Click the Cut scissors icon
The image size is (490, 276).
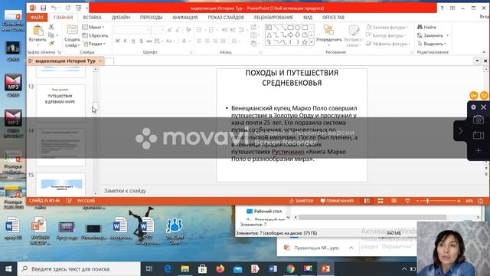tap(51, 27)
